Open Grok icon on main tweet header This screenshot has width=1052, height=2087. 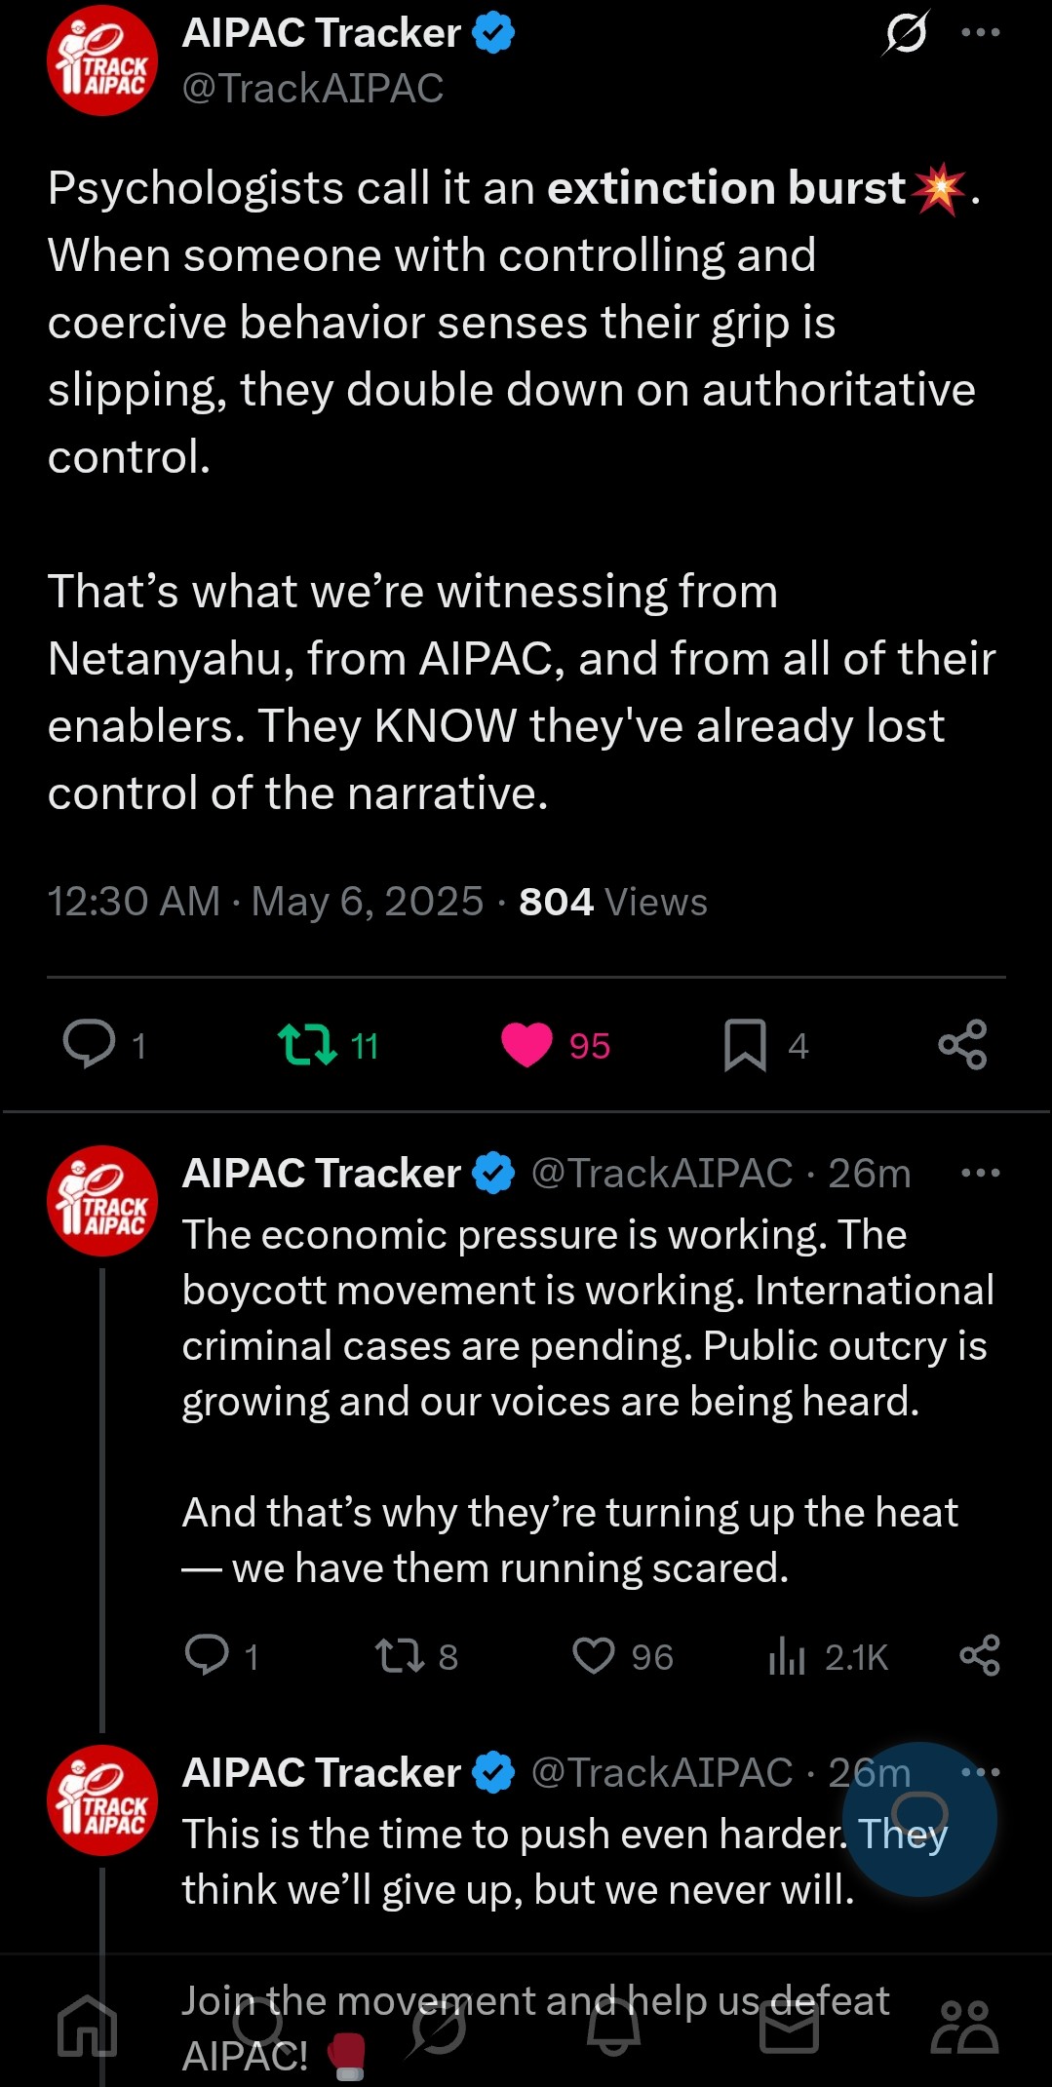(906, 33)
